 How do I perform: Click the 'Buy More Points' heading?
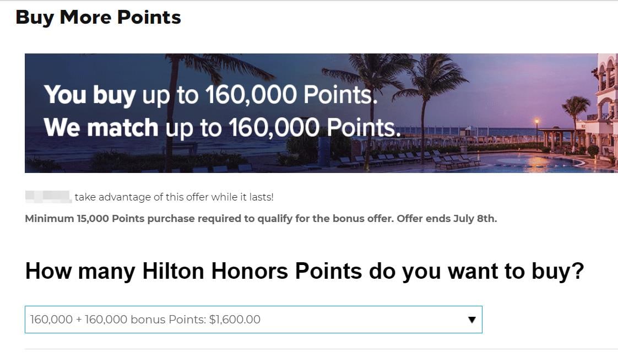pos(98,18)
